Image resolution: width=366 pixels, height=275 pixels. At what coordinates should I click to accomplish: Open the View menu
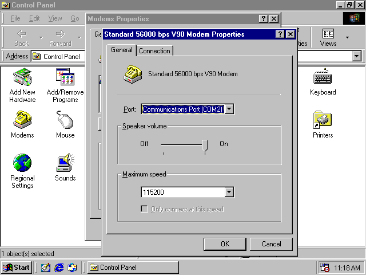[x=55, y=18]
